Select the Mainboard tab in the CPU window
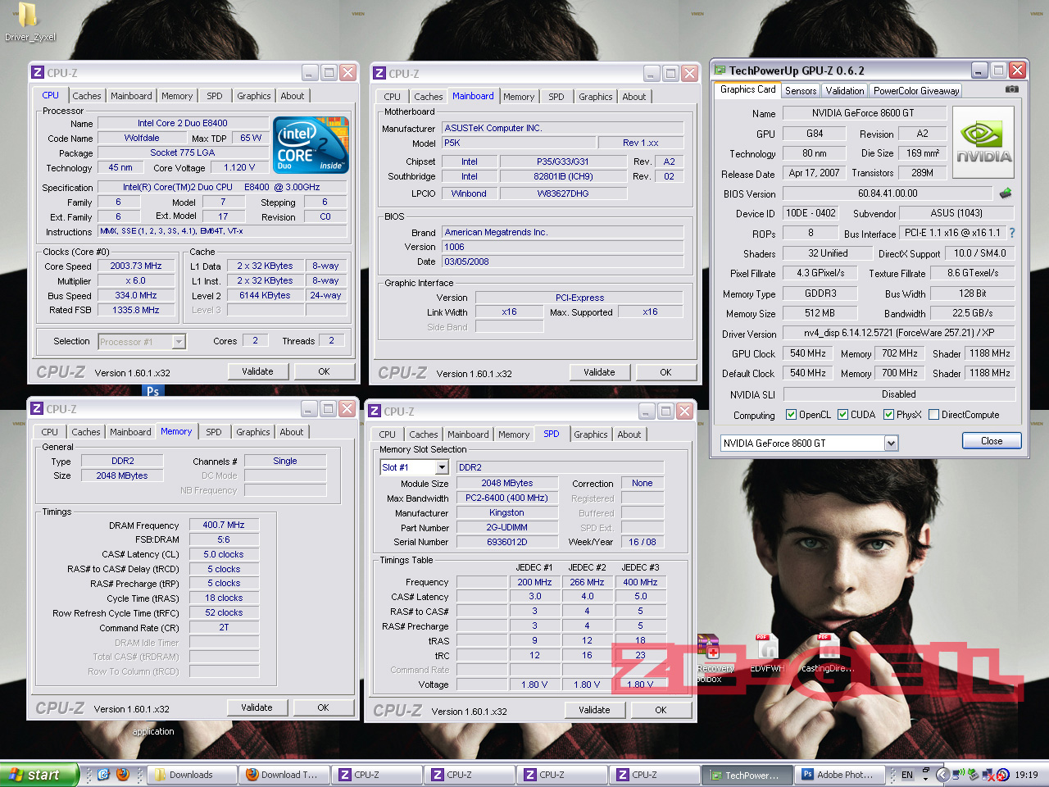This screenshot has height=787, width=1049. [131, 96]
